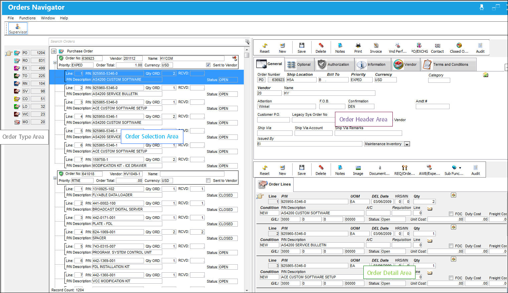Uncheck Sent to Vendor for order 636923

coord(208,65)
